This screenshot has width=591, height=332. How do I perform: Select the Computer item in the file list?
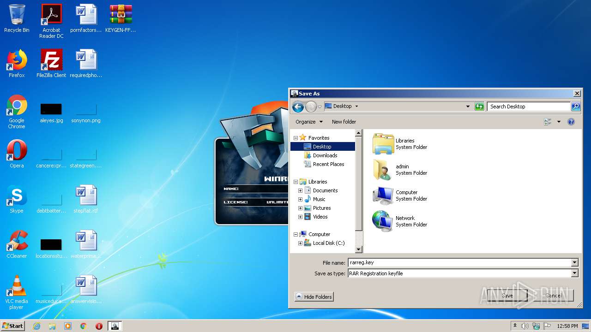pyautogui.click(x=400, y=196)
